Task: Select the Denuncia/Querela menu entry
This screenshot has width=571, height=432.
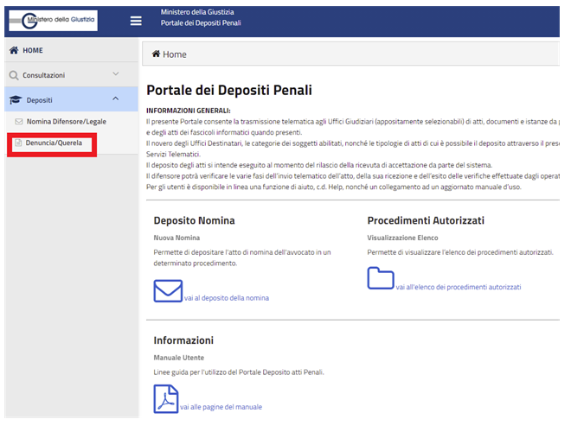Action: coord(54,143)
